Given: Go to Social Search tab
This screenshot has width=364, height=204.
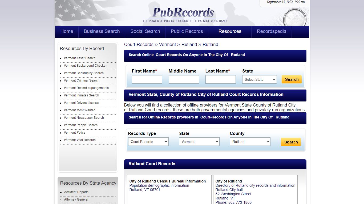Looking at the screenshot, I should coord(145,31).
